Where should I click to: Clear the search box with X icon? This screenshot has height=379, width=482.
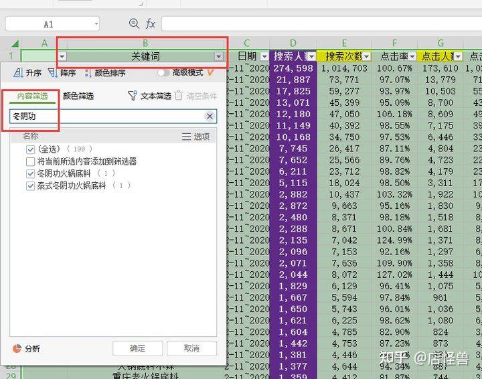point(210,117)
